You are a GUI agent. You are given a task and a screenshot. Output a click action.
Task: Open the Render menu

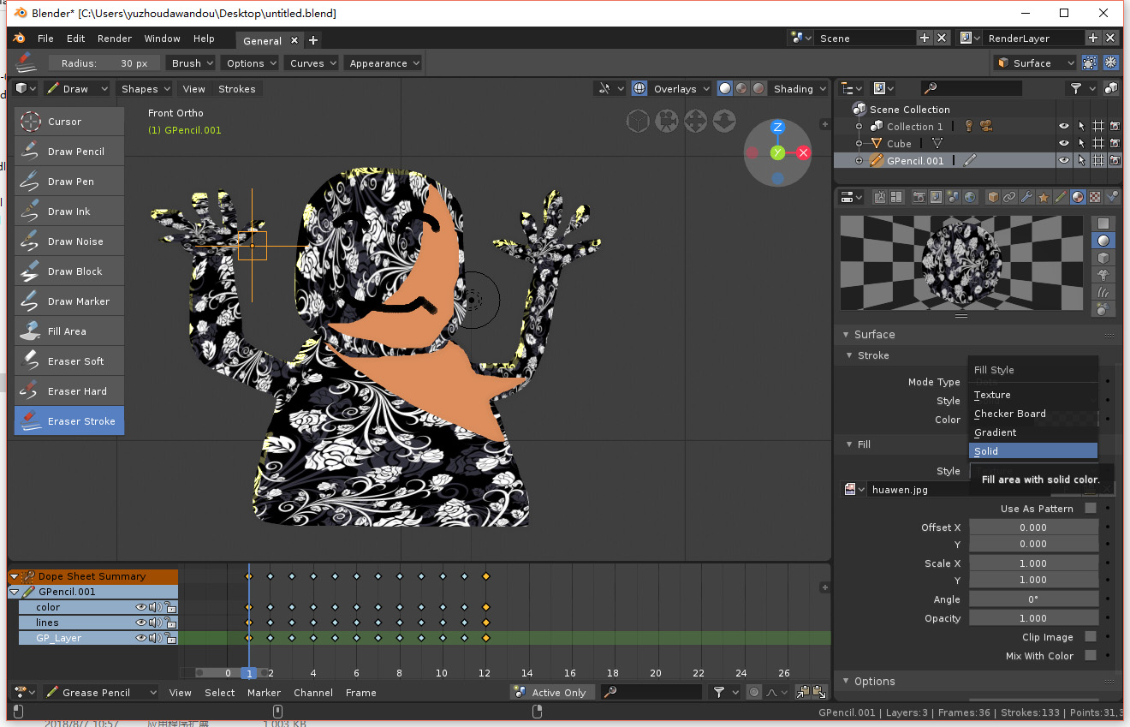tap(115, 39)
